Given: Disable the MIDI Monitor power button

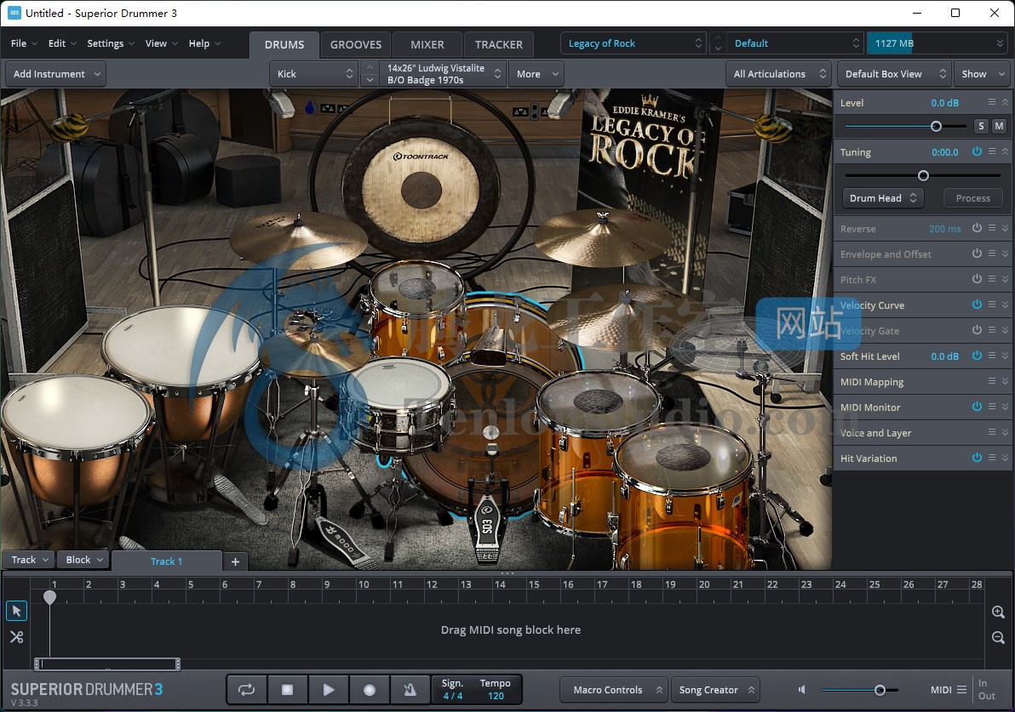Looking at the screenshot, I should click(x=977, y=407).
